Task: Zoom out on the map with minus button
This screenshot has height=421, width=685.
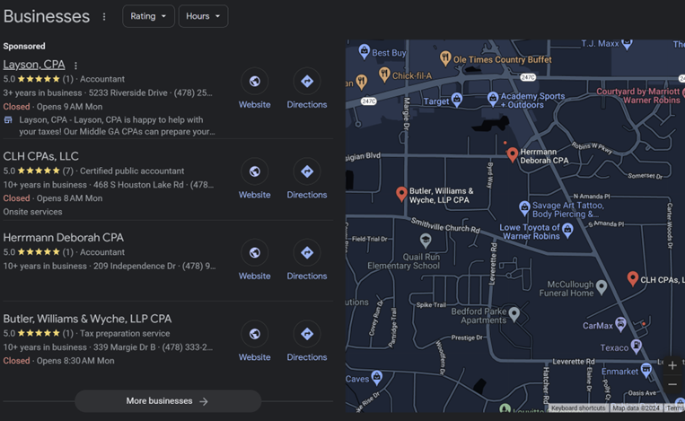Action: click(x=672, y=385)
